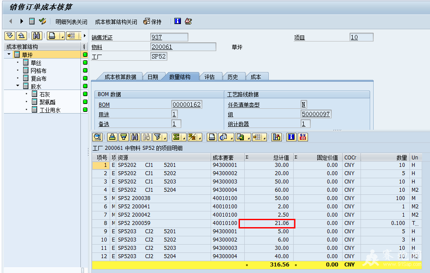Click green status indicator for 工业用水
The image size is (430, 273).
(x=85, y=110)
